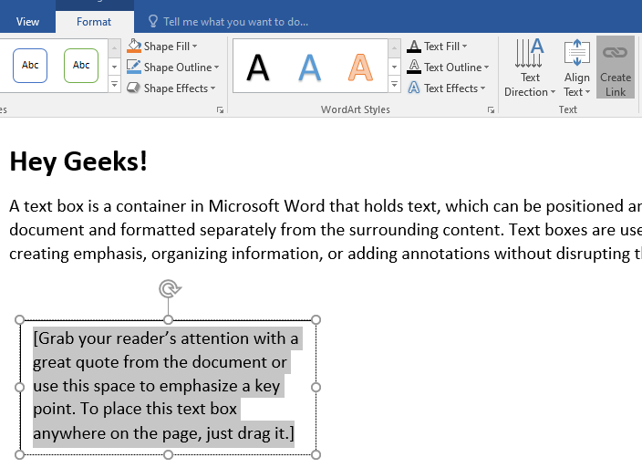Click the bottom-left text box resize handle
Screen dimensions: 642x468
(x=20, y=454)
